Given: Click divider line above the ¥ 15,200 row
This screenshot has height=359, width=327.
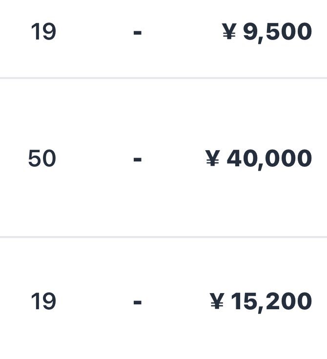Looking at the screenshot, I should [x=163, y=237].
